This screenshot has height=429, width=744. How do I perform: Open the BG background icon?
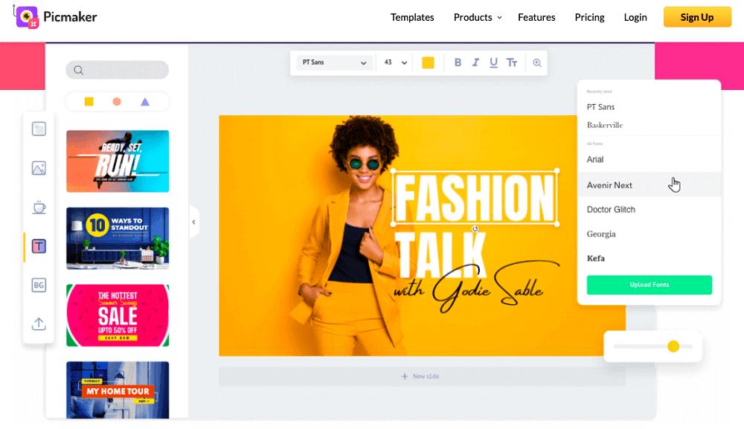pyautogui.click(x=39, y=285)
